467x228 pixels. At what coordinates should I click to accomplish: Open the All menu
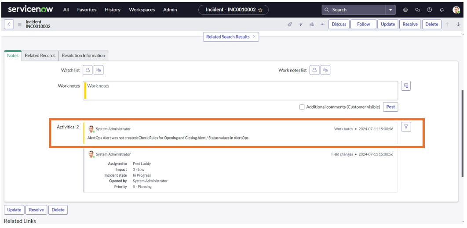point(66,10)
